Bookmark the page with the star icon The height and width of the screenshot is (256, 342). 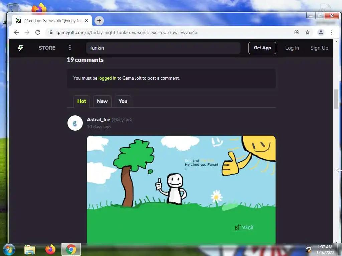tap(308, 32)
